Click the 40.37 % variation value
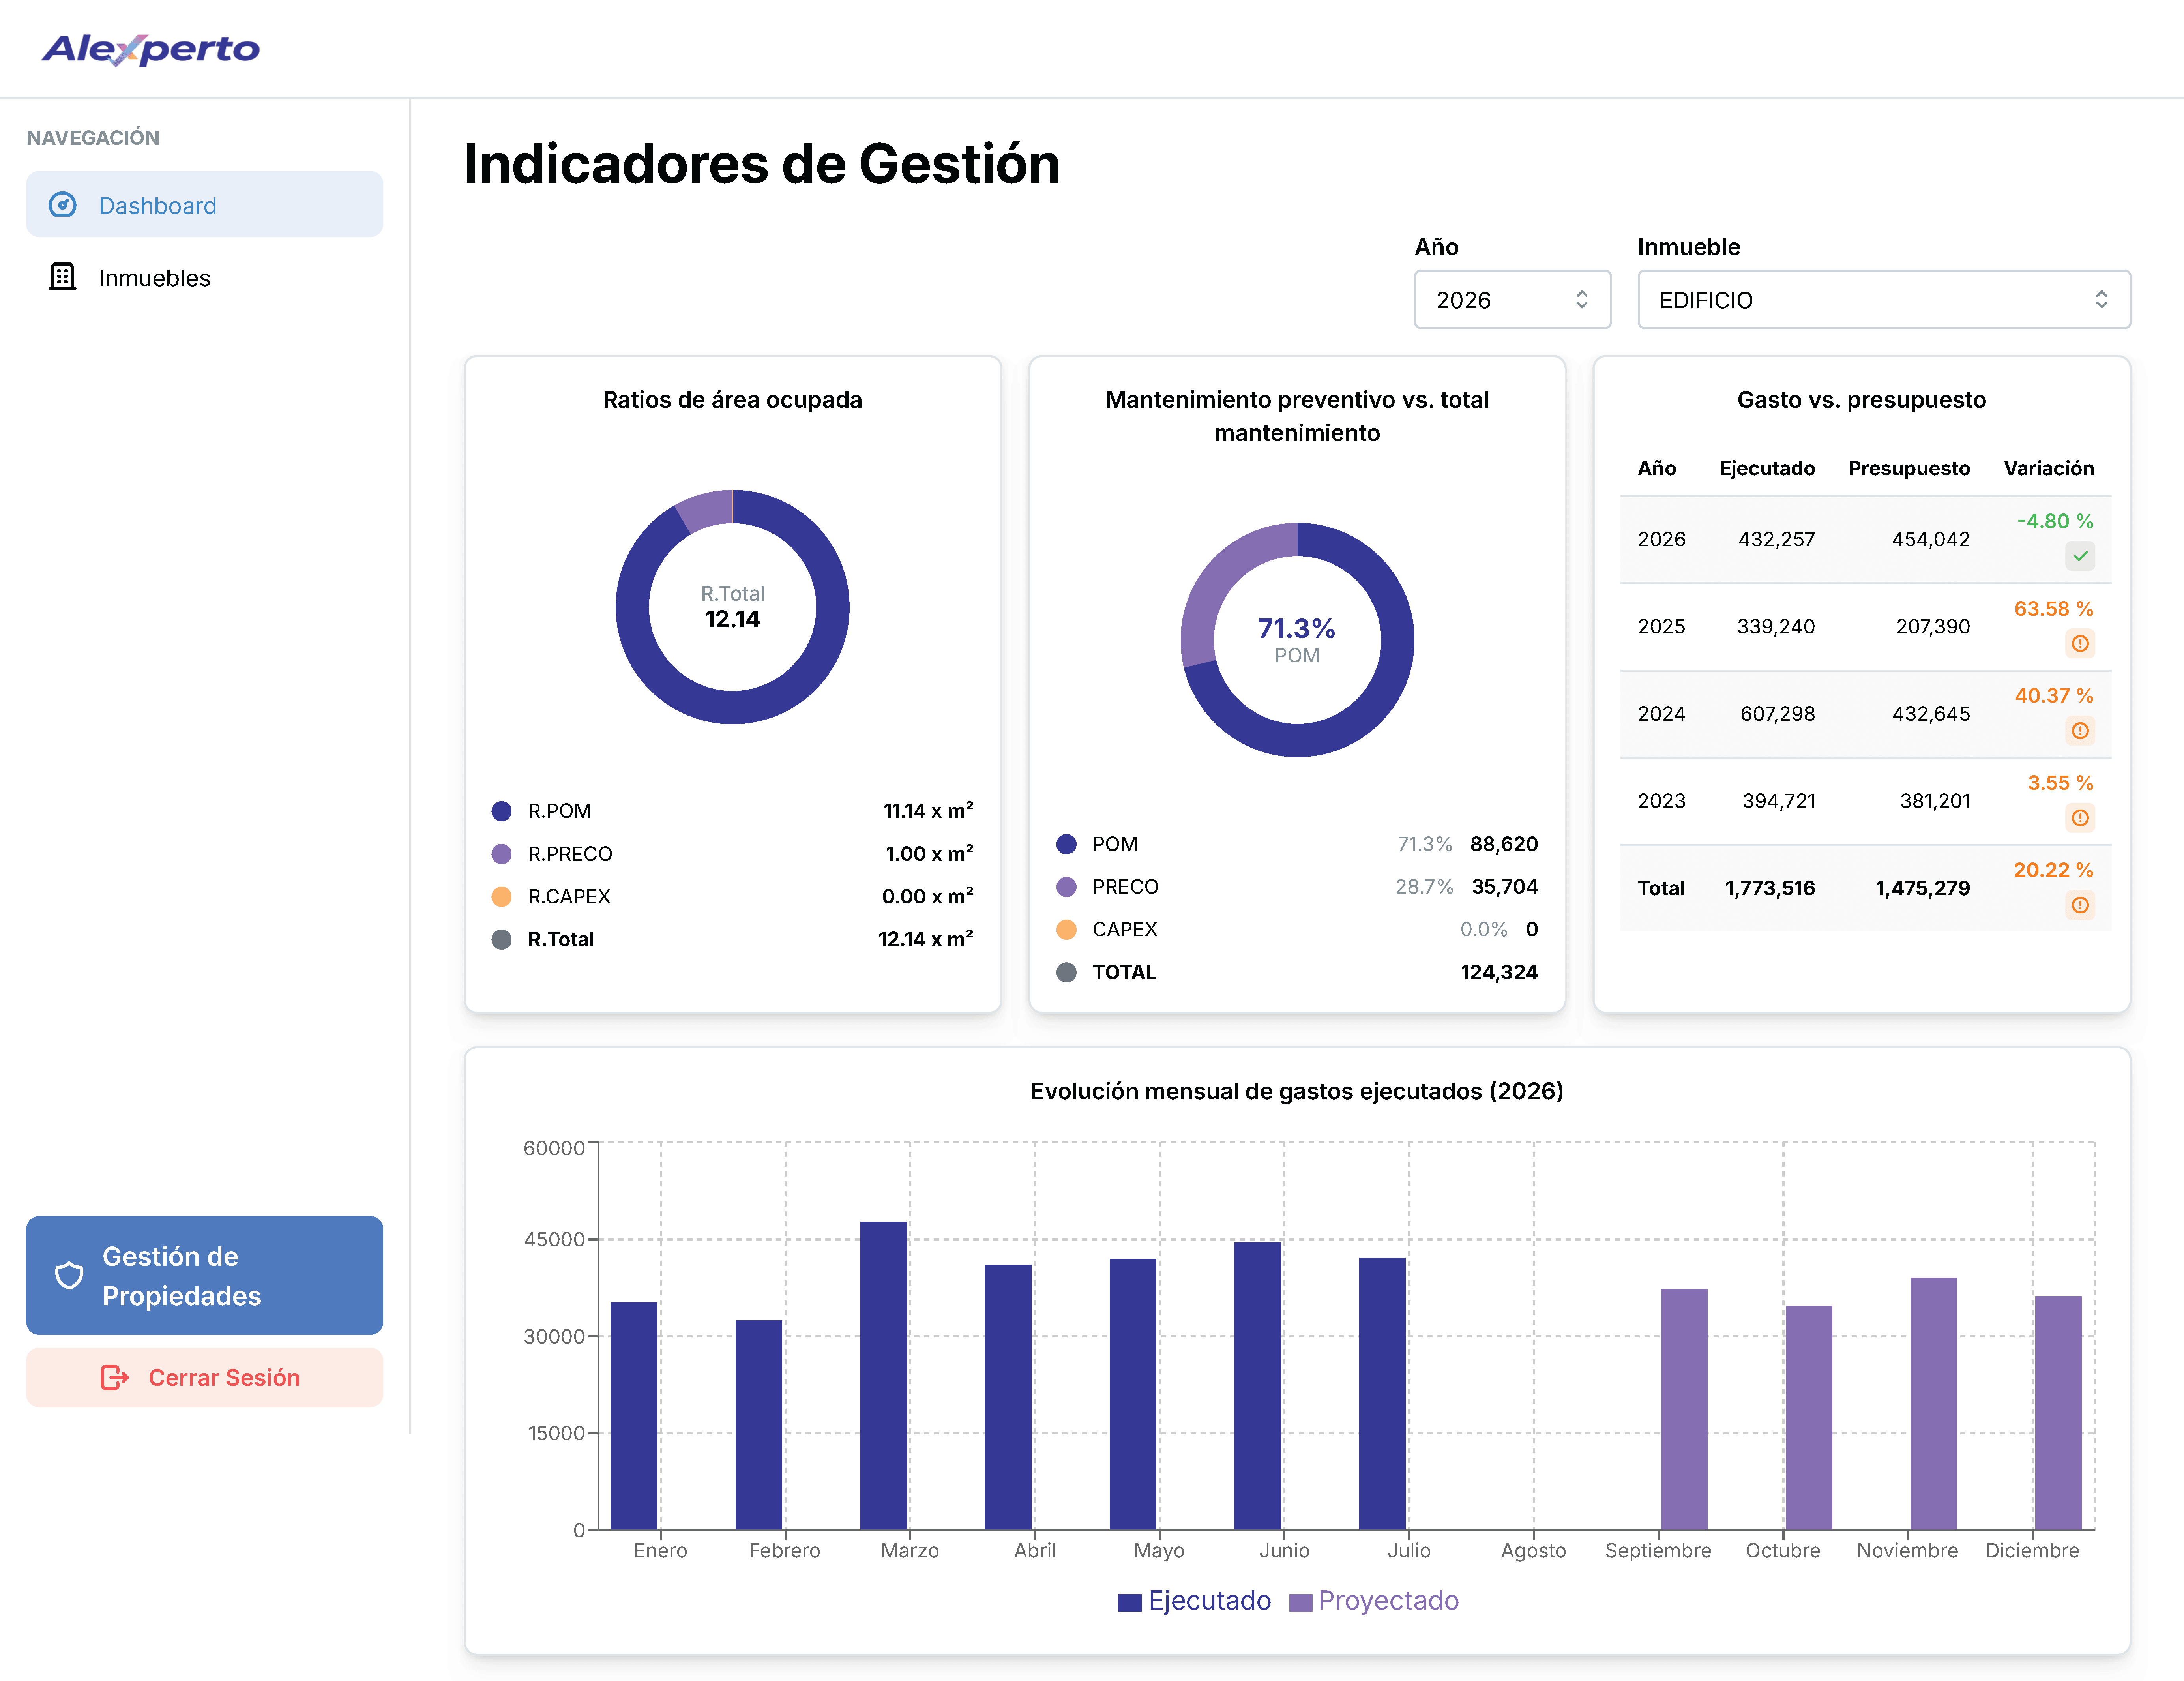Viewport: 2184px width, 1681px height. coord(2054,695)
